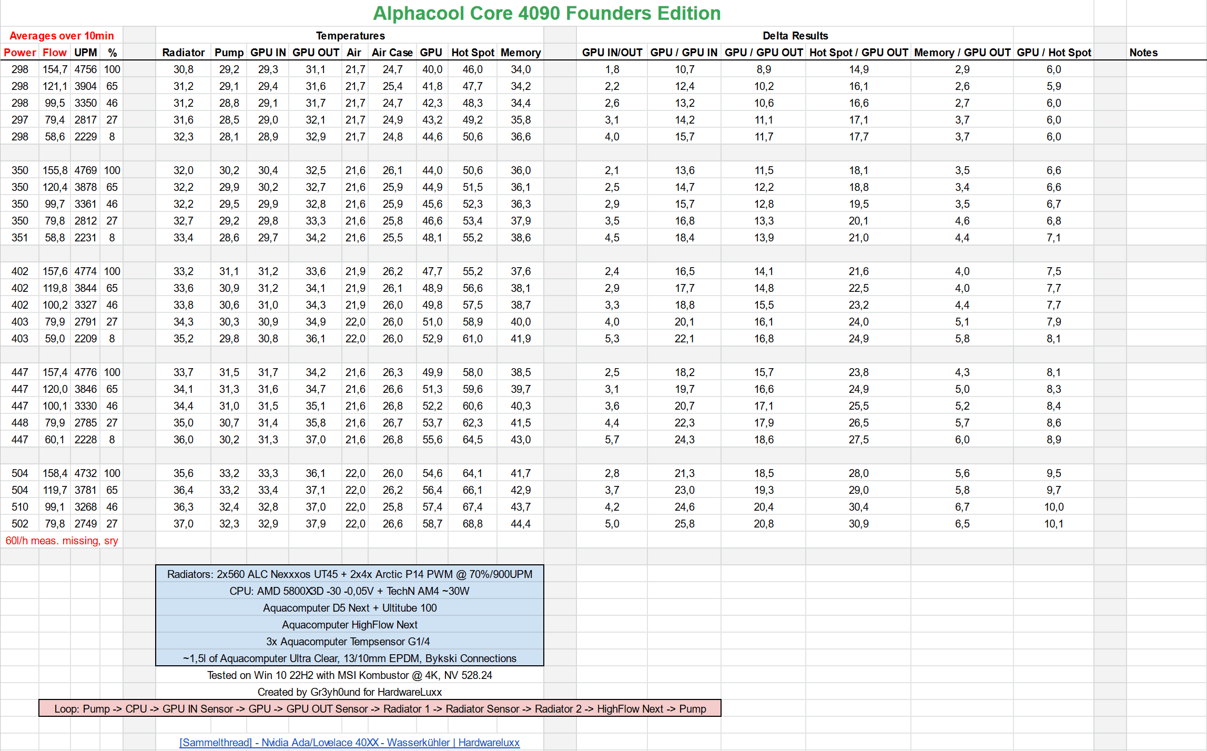Click the 'Power' column header
Viewport: 1207px width, 751px height.
click(x=20, y=53)
